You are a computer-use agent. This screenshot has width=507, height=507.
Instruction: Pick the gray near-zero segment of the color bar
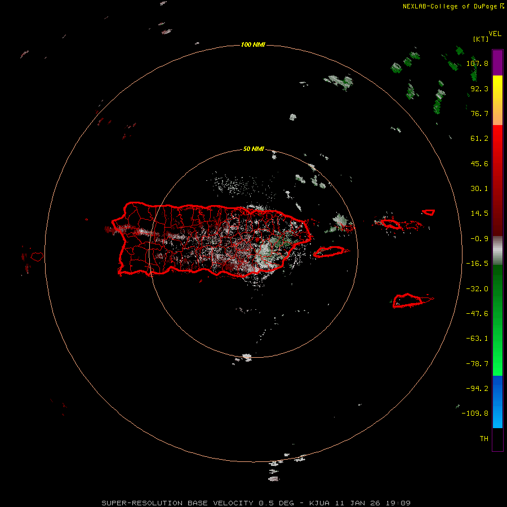pyautogui.click(x=497, y=251)
